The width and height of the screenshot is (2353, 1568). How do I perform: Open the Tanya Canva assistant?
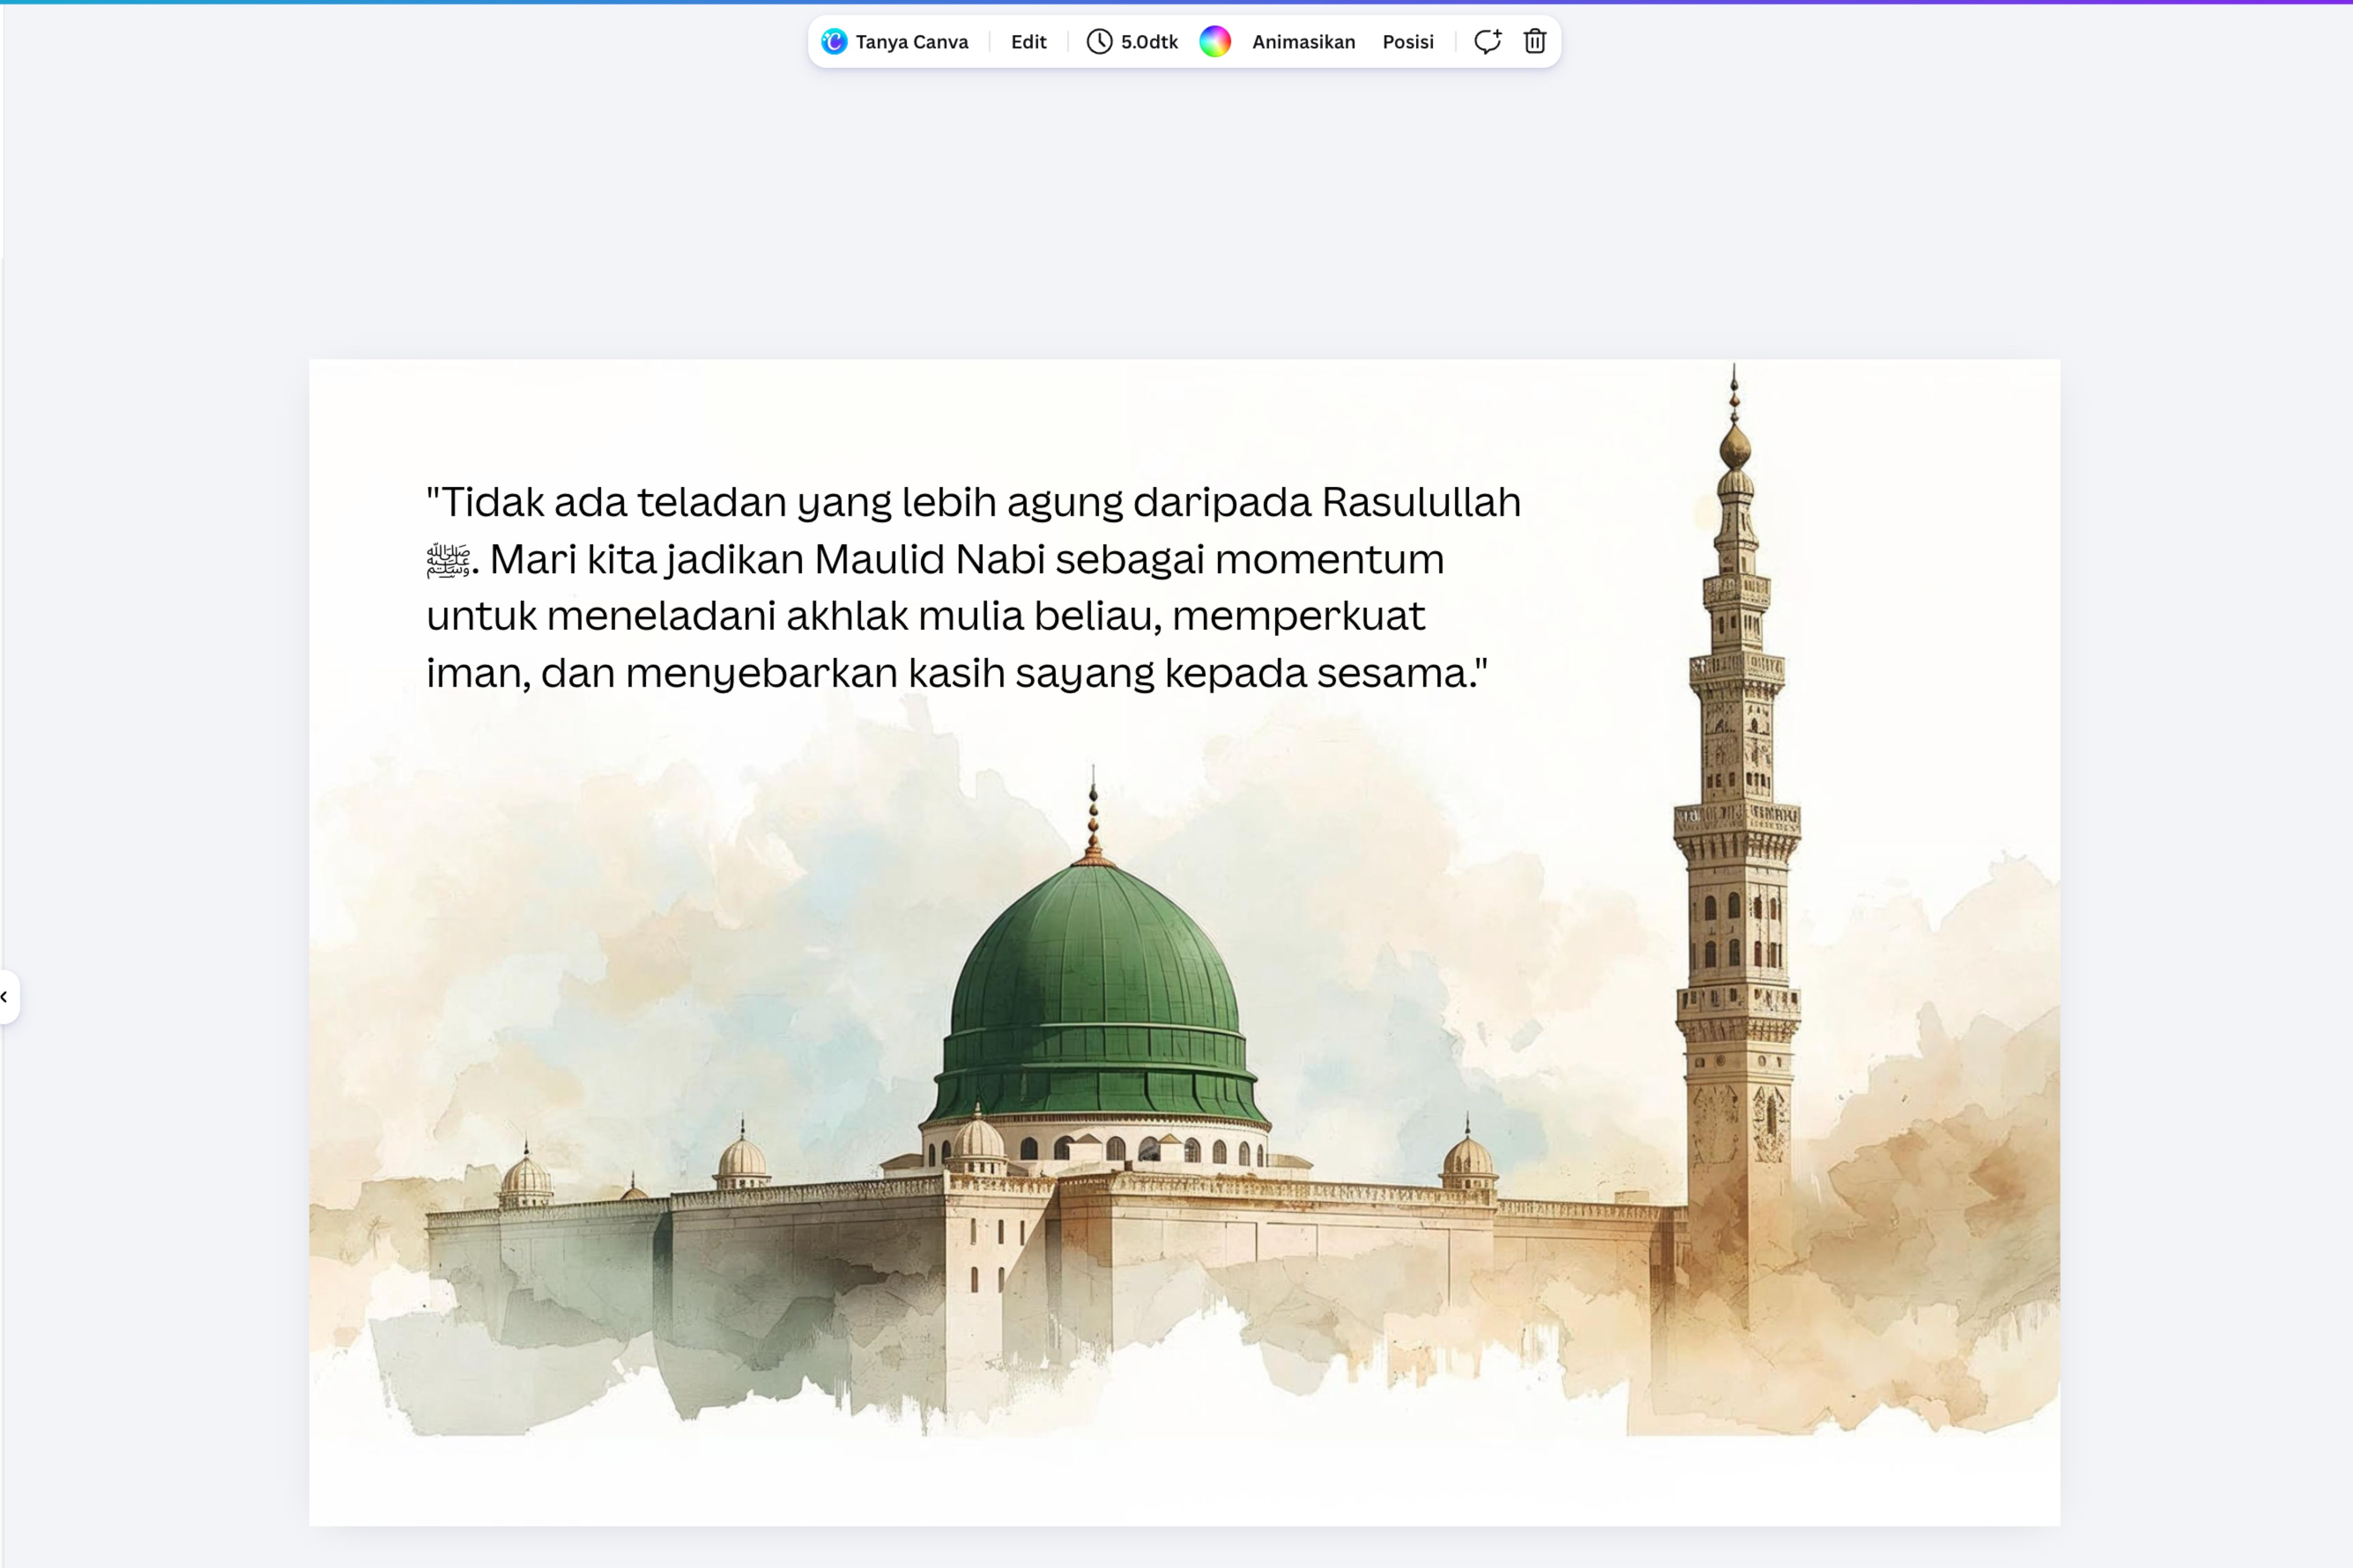pos(895,42)
